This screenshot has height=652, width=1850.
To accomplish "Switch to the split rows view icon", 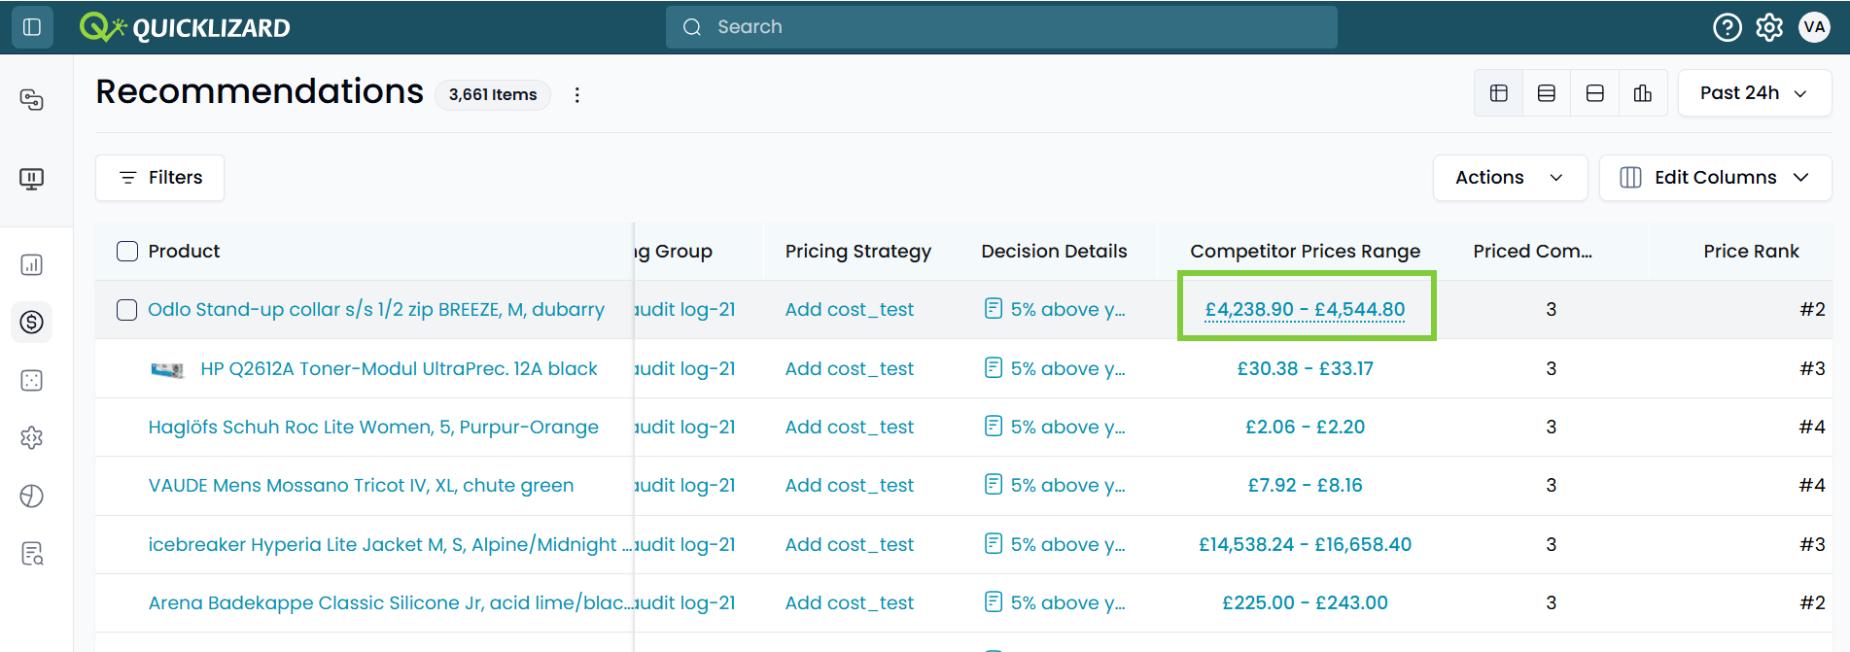I will pos(1595,93).
